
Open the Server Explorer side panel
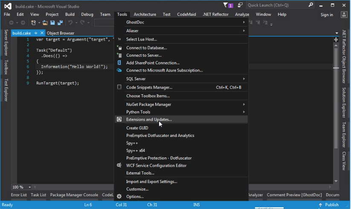6,42
